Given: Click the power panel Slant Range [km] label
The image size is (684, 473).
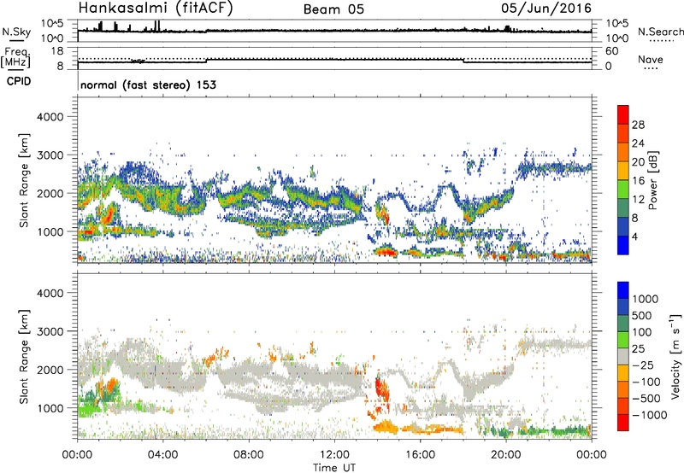Looking at the screenshot, I should [24, 180].
